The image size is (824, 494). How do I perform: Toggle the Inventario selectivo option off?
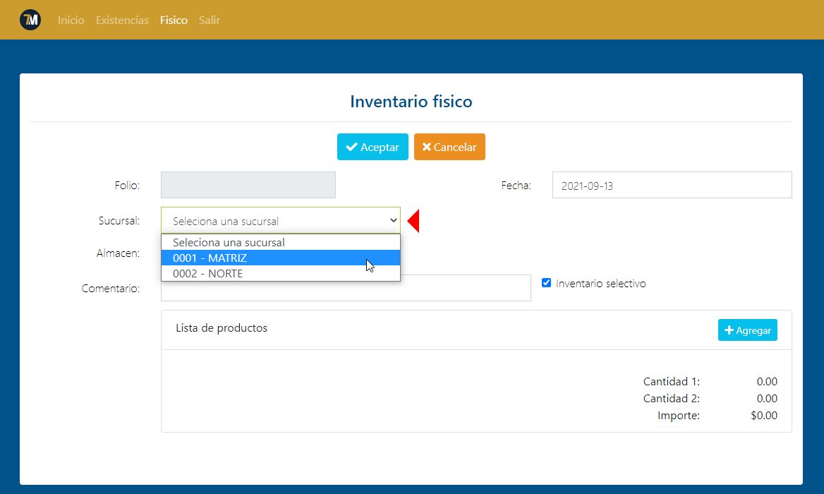point(546,282)
